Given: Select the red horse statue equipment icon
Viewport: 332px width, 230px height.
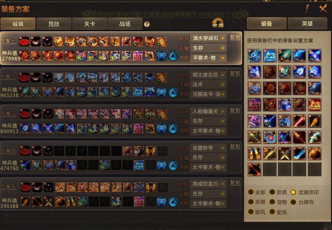Looking at the screenshot, I should pyautogui.click(x=314, y=105).
